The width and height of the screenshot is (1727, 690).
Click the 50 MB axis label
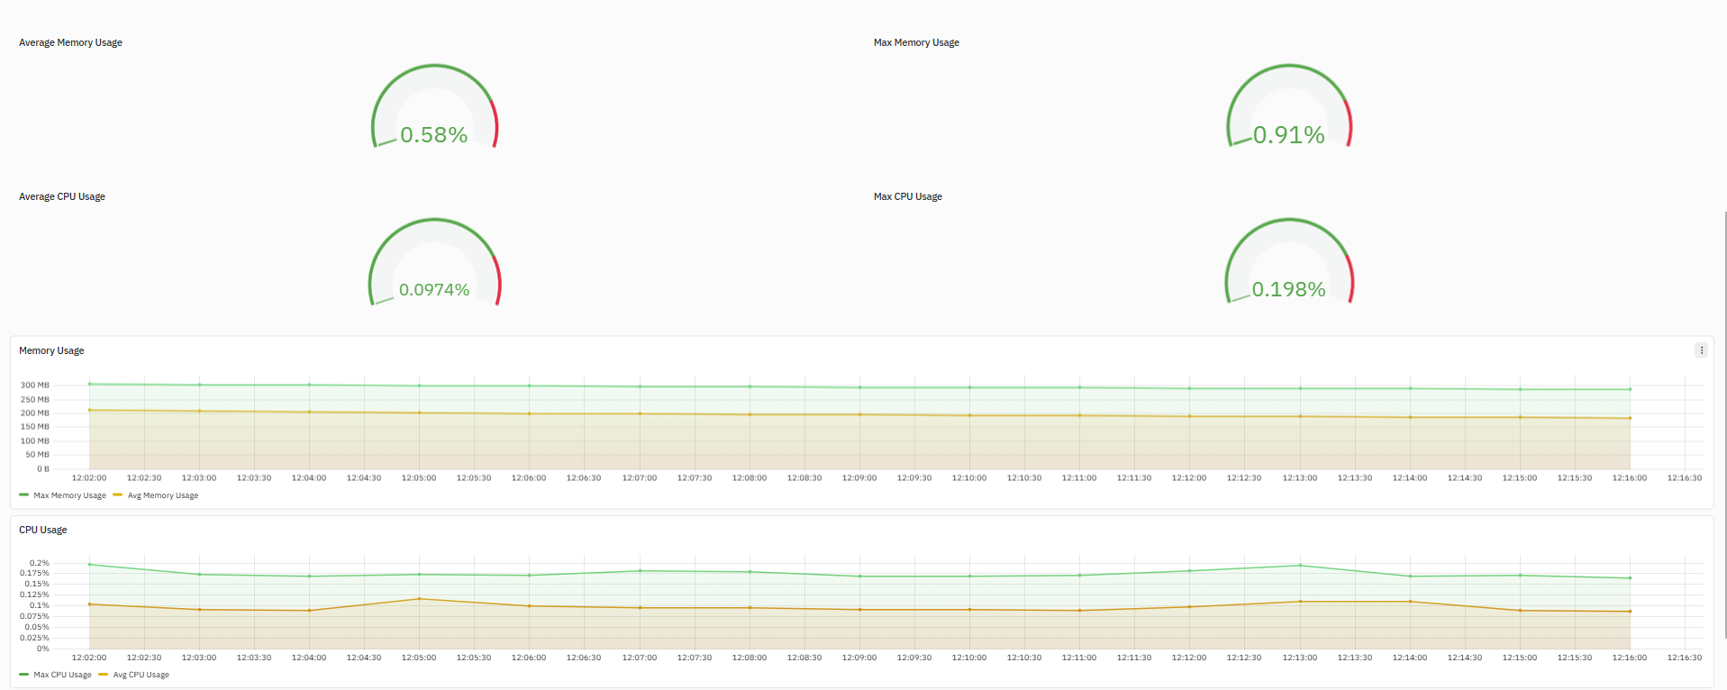click(37, 455)
